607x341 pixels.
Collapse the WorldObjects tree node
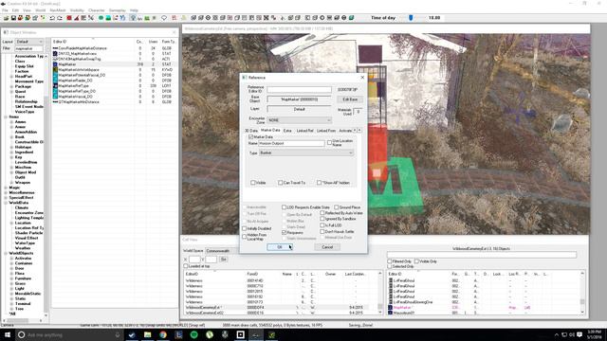6,253
